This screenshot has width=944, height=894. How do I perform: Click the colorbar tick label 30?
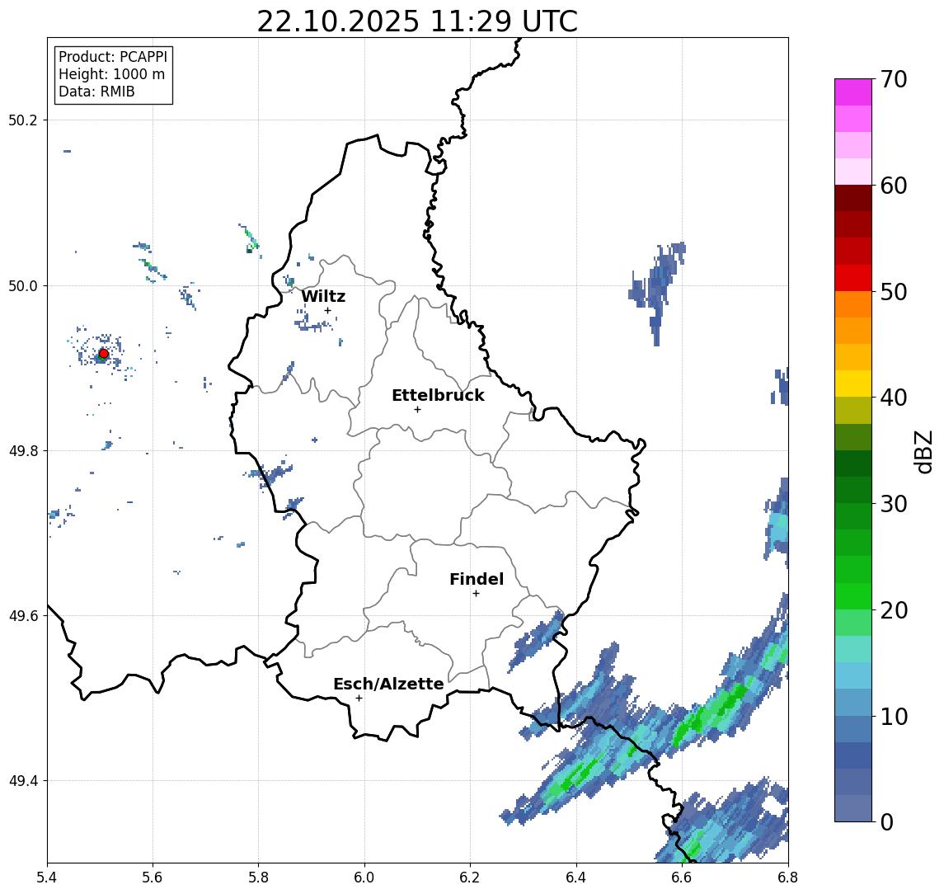[x=893, y=504]
